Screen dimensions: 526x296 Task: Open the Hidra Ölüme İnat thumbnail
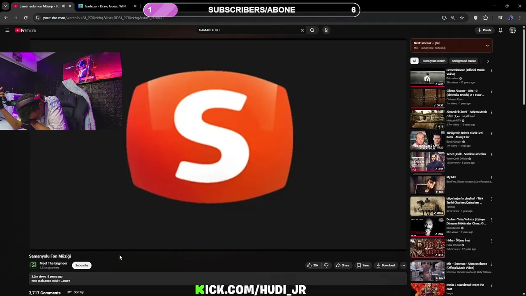(x=427, y=248)
